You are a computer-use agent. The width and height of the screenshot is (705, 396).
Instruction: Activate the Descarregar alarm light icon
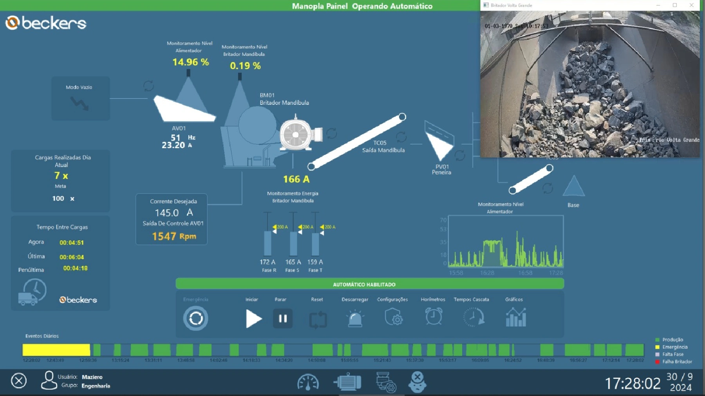tap(355, 318)
